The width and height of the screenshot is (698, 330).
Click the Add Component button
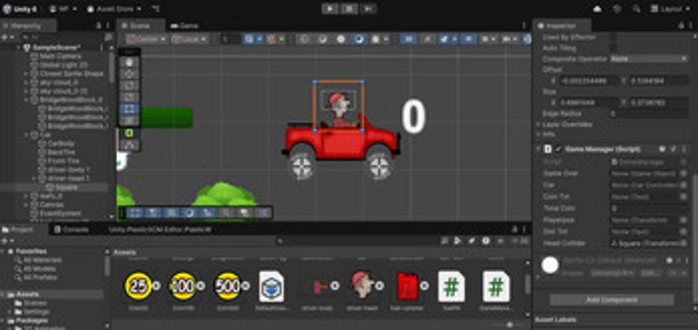(612, 299)
